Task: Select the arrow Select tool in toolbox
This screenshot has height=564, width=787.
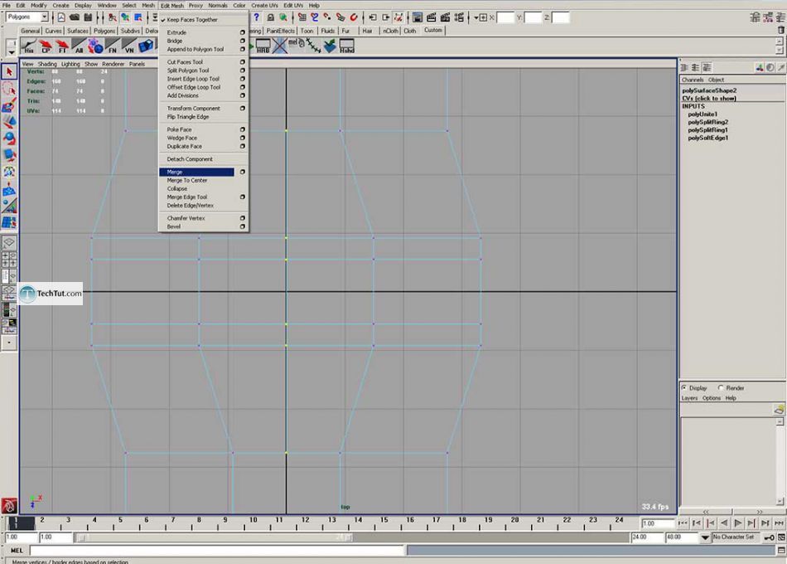Action: click(x=9, y=72)
